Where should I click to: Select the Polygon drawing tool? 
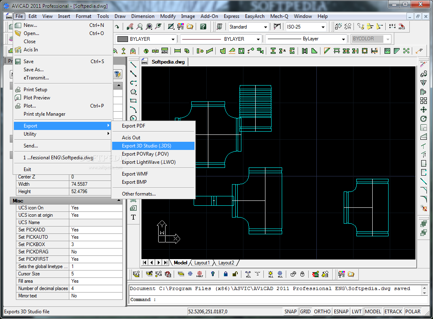click(133, 92)
